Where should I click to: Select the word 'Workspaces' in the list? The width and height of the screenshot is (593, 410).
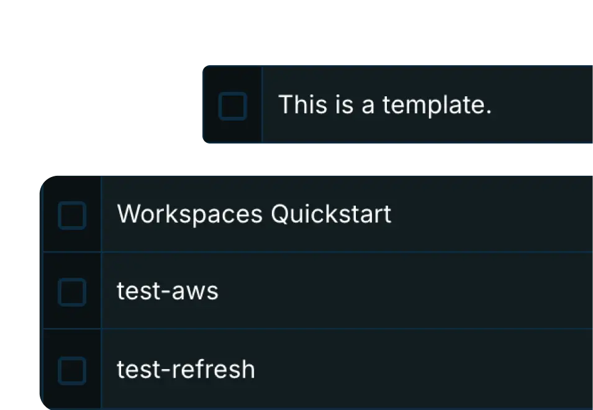[189, 214]
